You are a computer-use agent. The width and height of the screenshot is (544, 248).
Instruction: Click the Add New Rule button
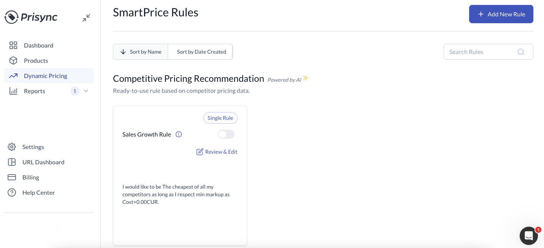point(501,14)
